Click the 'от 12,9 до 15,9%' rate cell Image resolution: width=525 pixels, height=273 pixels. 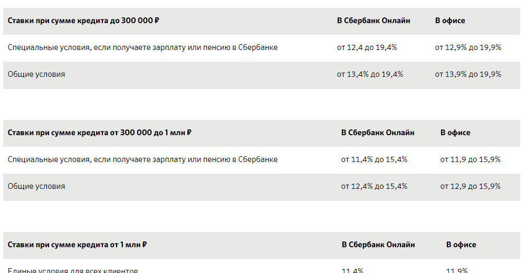point(471,186)
